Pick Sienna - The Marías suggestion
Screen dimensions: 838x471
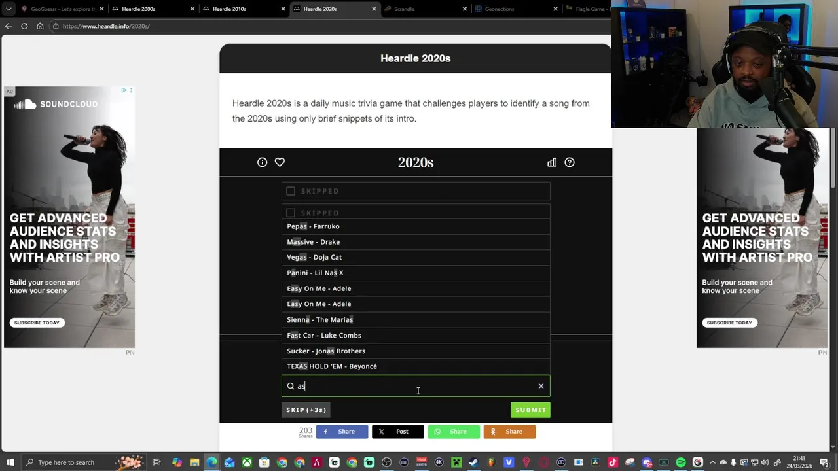(416, 319)
